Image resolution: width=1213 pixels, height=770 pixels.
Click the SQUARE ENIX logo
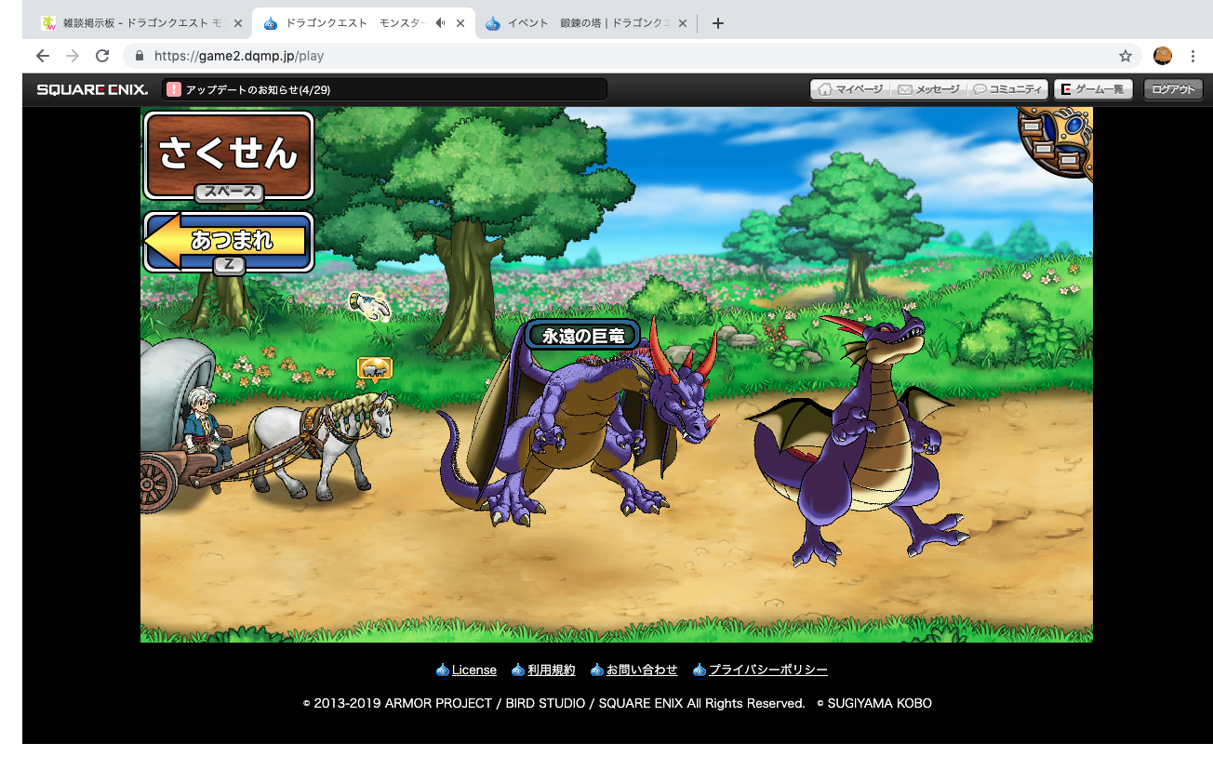pos(92,89)
